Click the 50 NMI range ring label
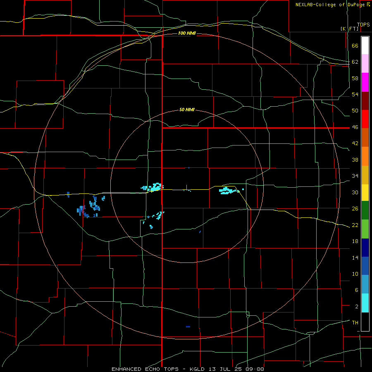This screenshot has width=372, height=372. click(x=187, y=110)
